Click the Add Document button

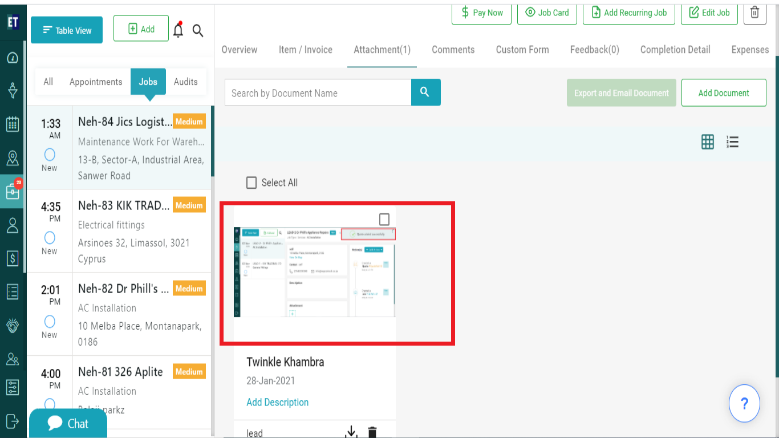point(724,92)
